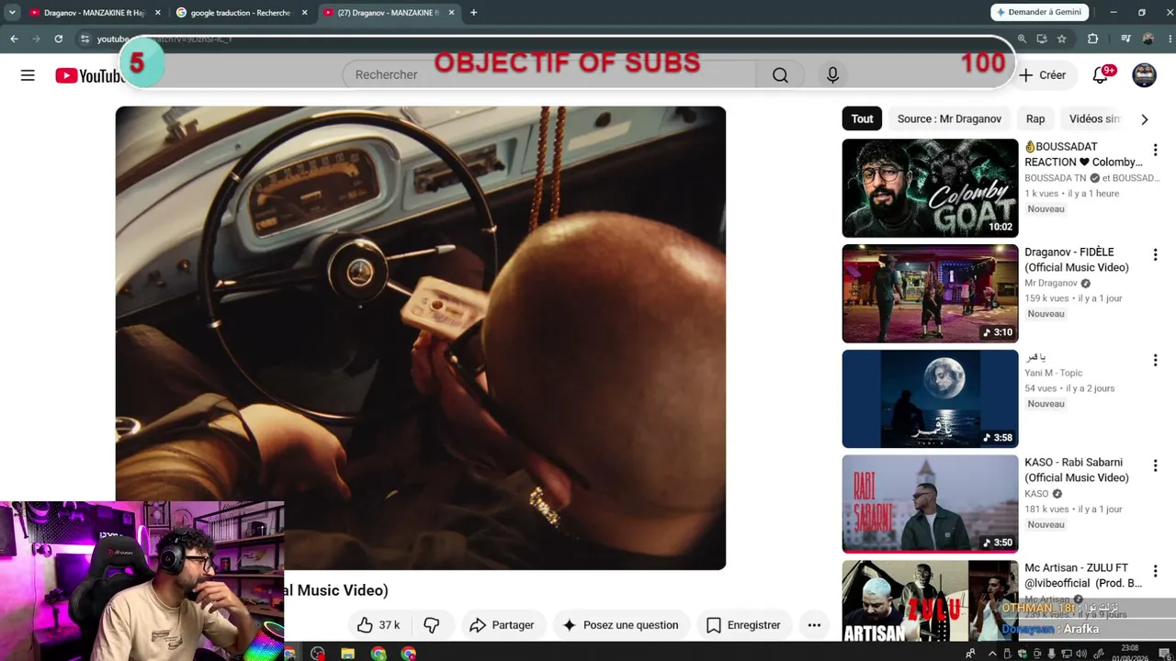View site information icon in the address bar
The width and height of the screenshot is (1176, 661).
[85, 39]
